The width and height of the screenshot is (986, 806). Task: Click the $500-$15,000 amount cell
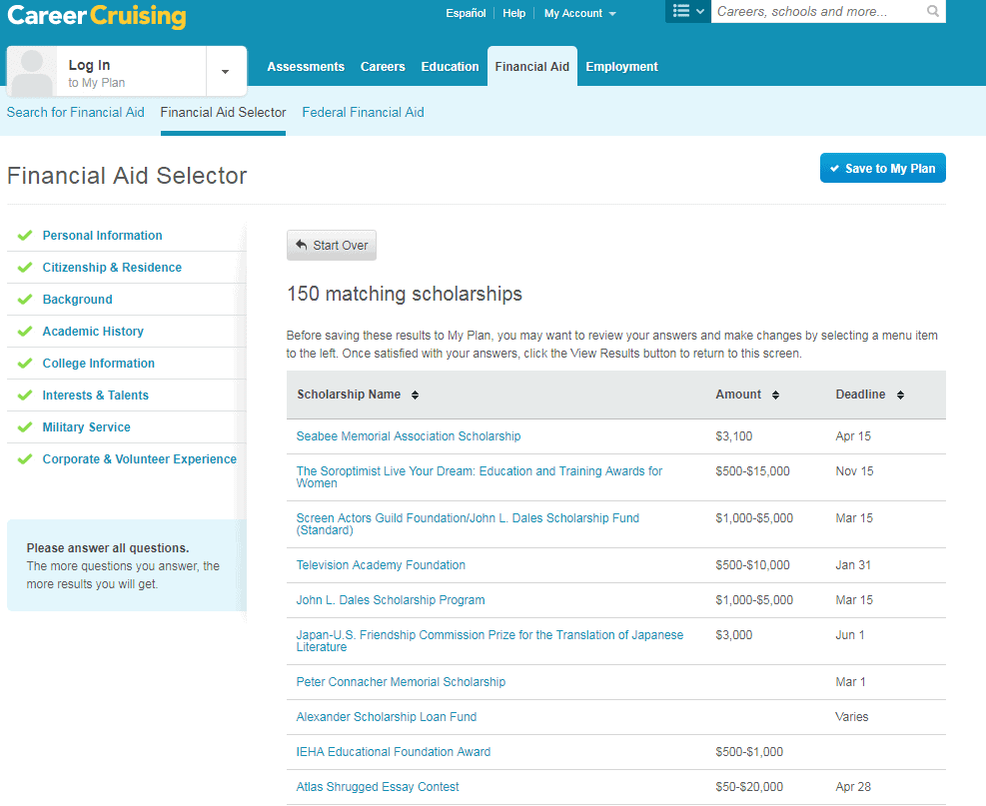(752, 471)
